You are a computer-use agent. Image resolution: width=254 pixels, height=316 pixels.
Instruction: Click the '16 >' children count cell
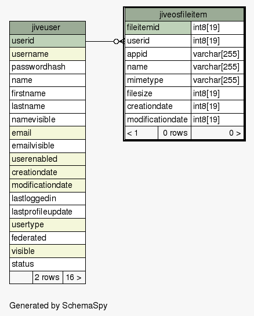click(x=74, y=278)
